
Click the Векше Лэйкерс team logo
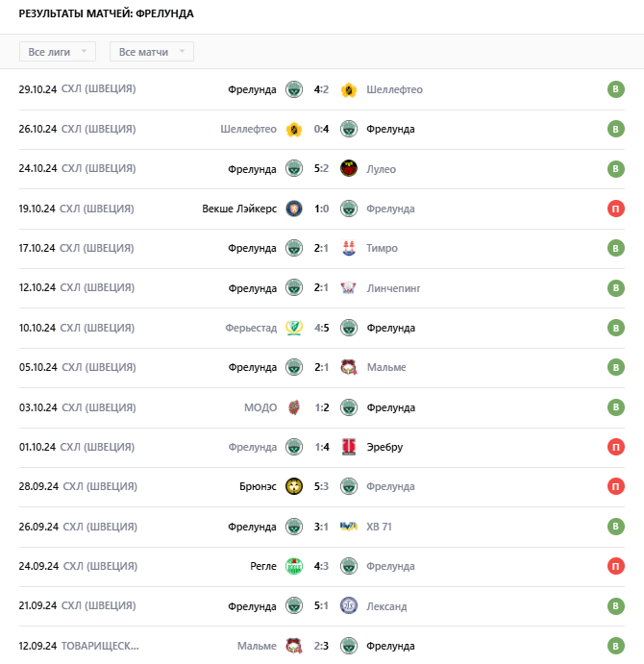294,209
